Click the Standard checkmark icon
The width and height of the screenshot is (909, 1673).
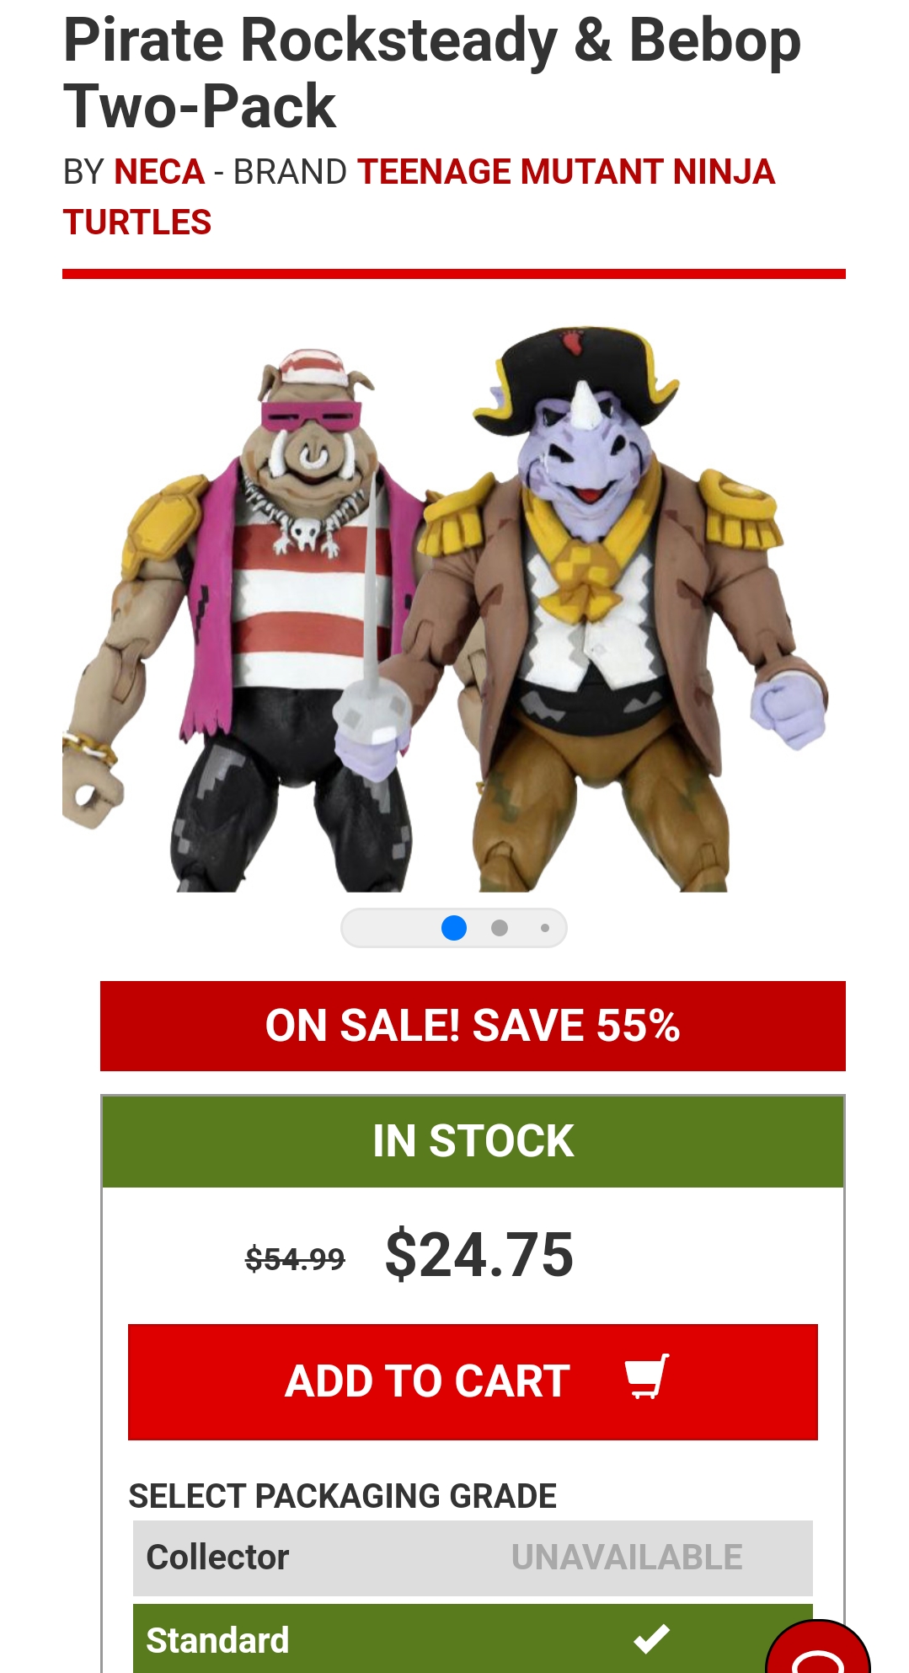(x=651, y=1638)
